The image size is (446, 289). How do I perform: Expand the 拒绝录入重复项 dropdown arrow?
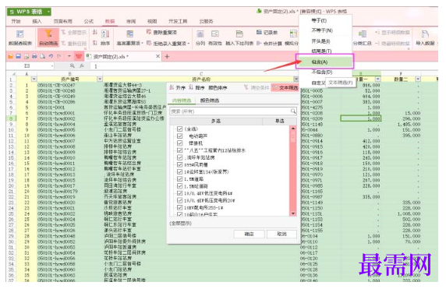pos(188,44)
